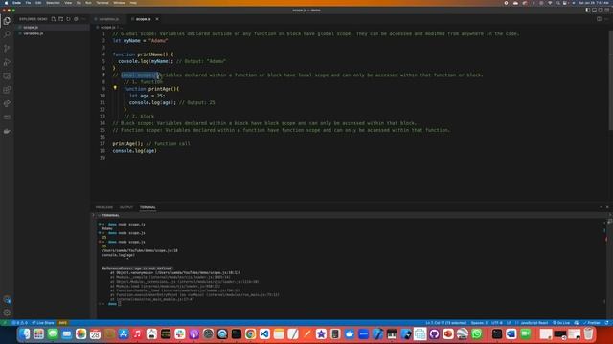Open Music app from the Dock

tap(137, 333)
